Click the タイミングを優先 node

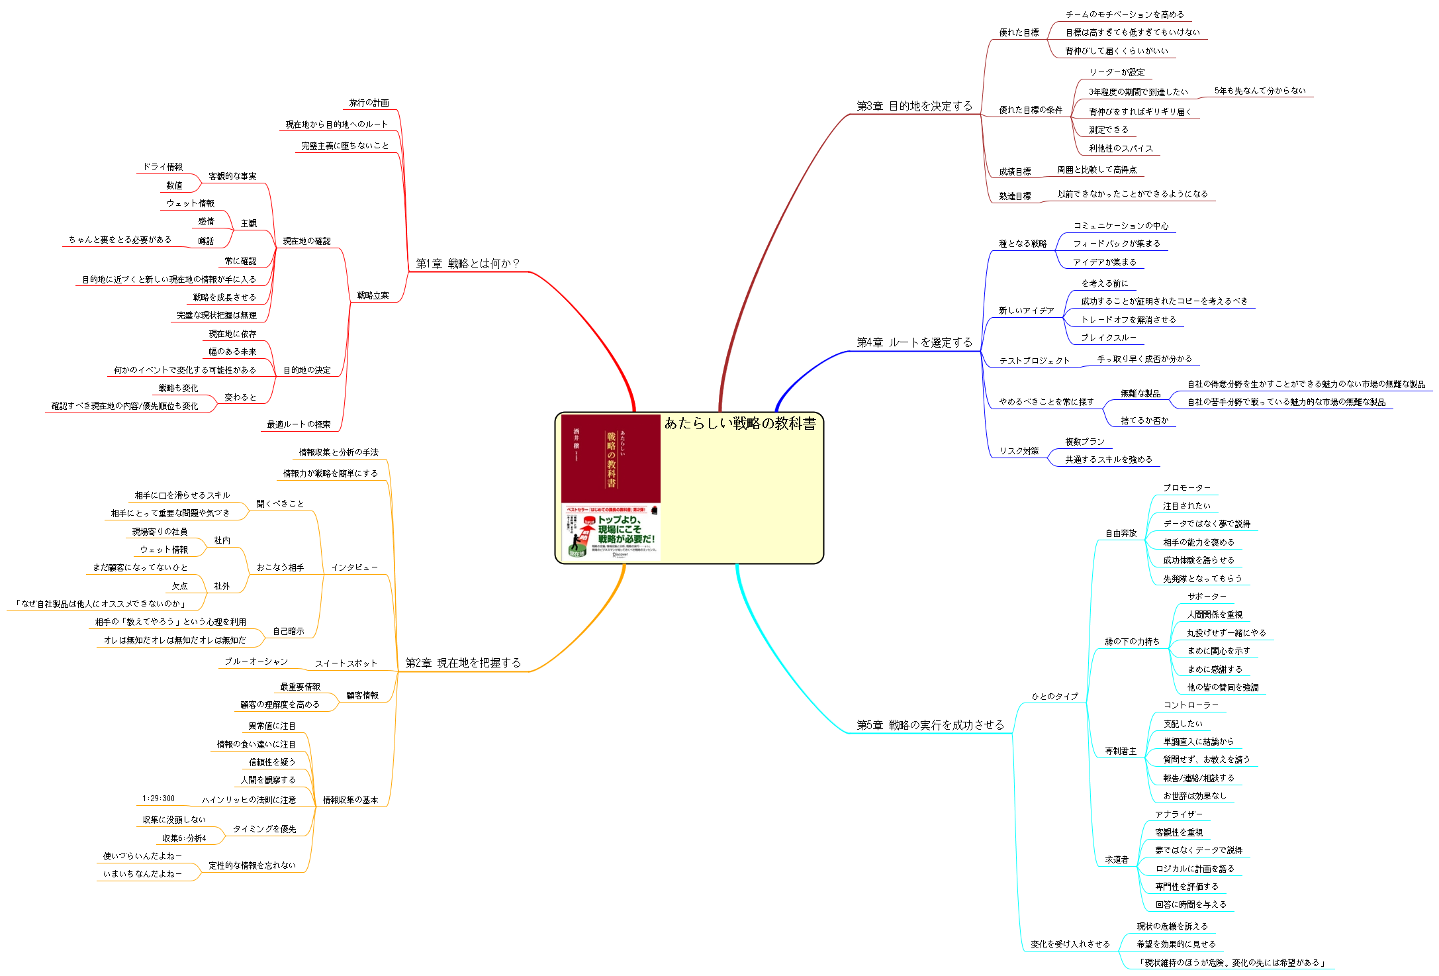pyautogui.click(x=264, y=829)
